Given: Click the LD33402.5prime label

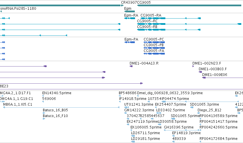Looking at the screenshot, I should [x=171, y=110].
